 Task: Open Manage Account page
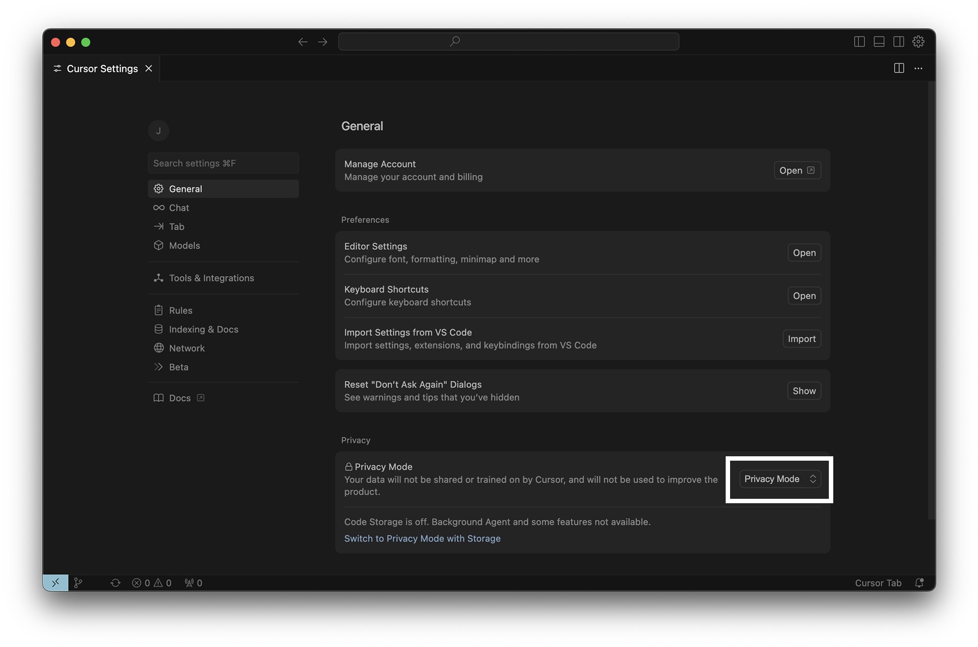(x=798, y=170)
